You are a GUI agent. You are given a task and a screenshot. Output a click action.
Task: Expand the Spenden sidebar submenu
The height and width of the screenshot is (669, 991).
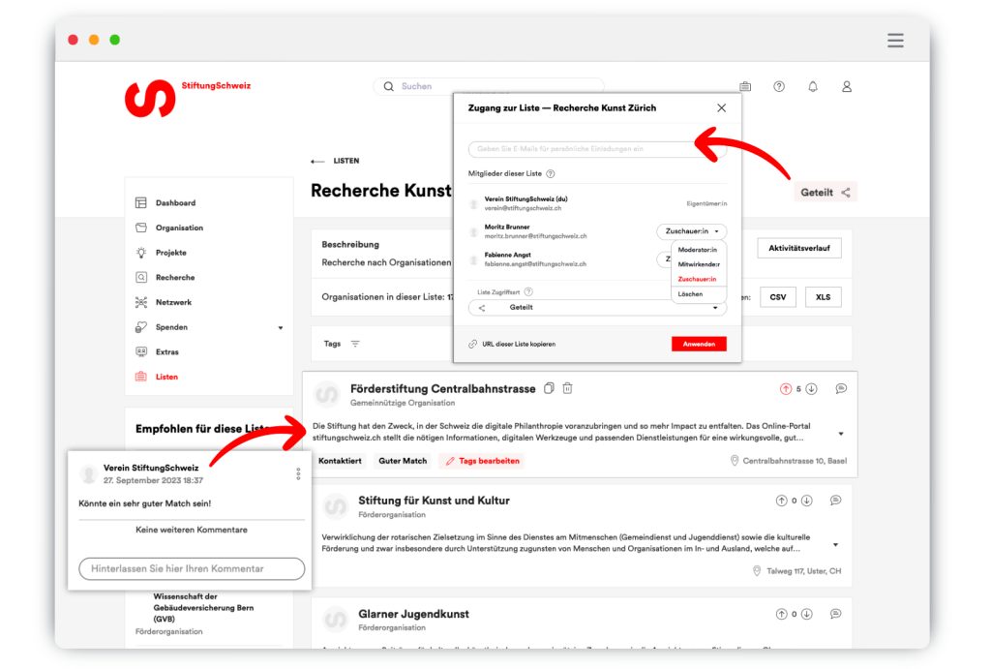[281, 327]
